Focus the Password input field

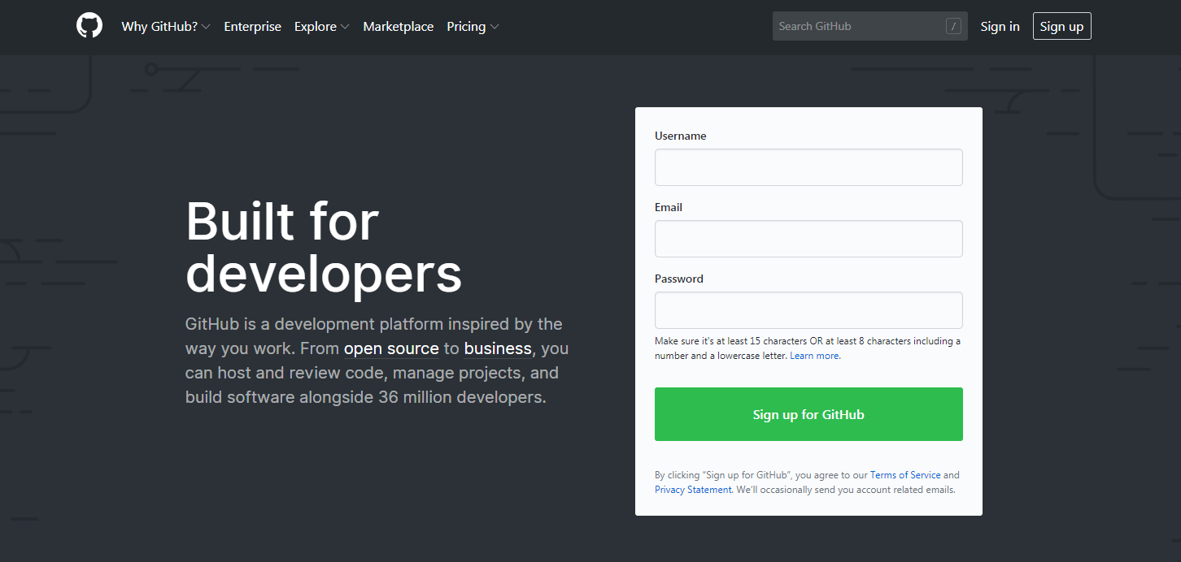808,310
